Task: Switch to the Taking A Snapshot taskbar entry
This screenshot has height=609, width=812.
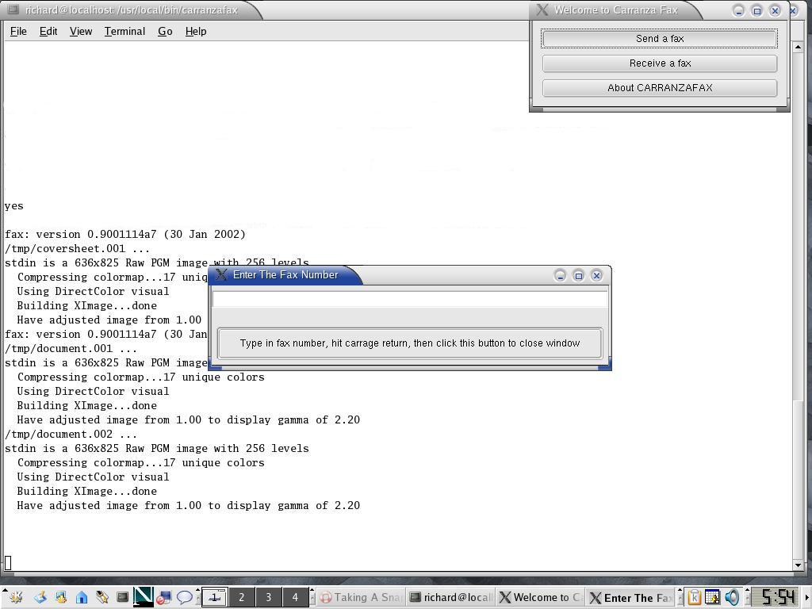Action: 361,597
